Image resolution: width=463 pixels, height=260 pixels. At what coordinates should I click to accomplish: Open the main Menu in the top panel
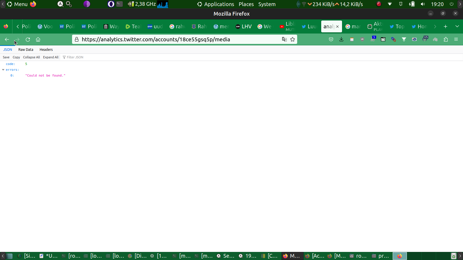click(17, 4)
